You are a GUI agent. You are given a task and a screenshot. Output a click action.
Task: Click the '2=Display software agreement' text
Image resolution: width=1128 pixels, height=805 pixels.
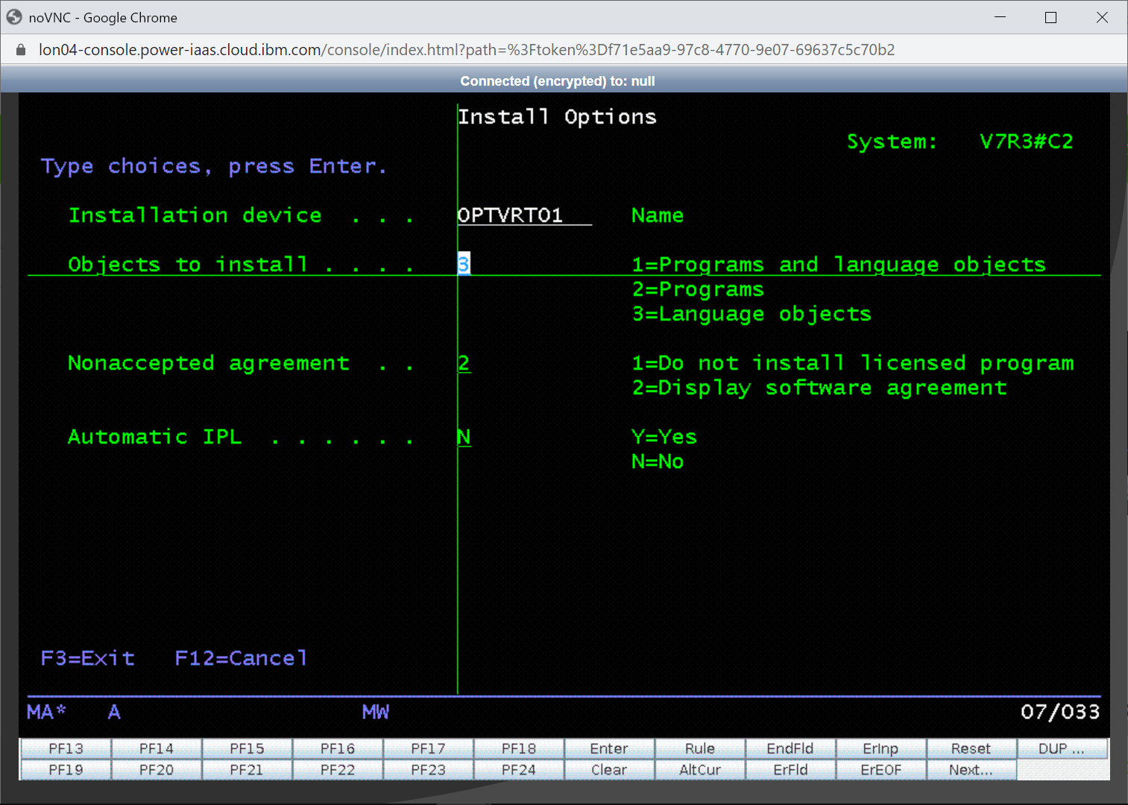[819, 388]
